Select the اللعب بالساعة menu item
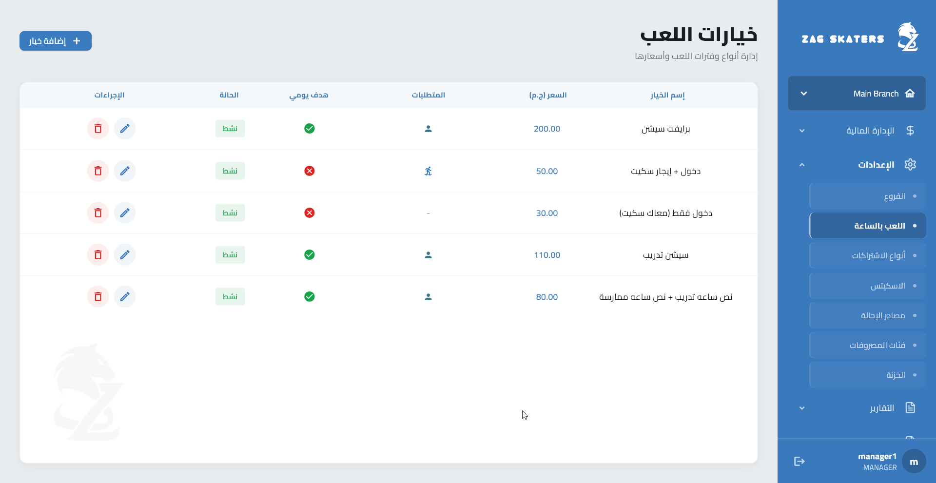 pyautogui.click(x=868, y=226)
